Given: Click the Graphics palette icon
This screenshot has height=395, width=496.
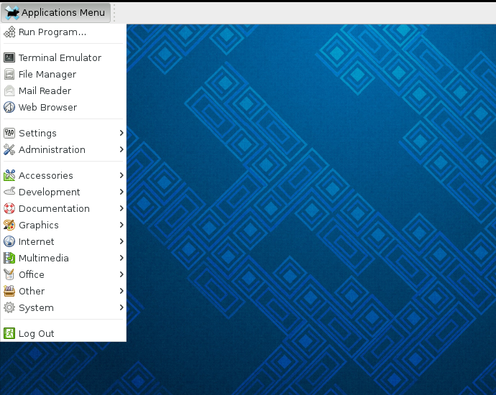Looking at the screenshot, I should (9, 225).
